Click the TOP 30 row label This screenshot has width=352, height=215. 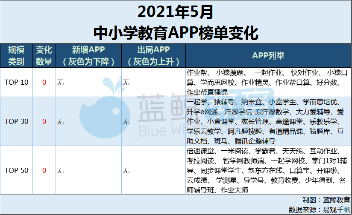17,121
